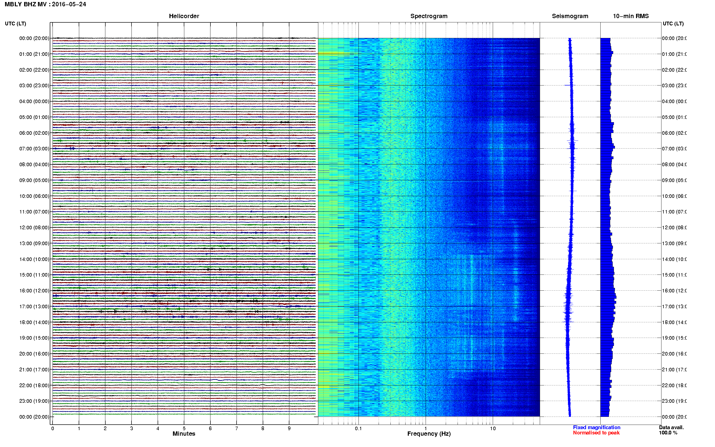Select the left 11:00 (07:00) time label
This screenshot has height=447, width=715.
(34, 212)
